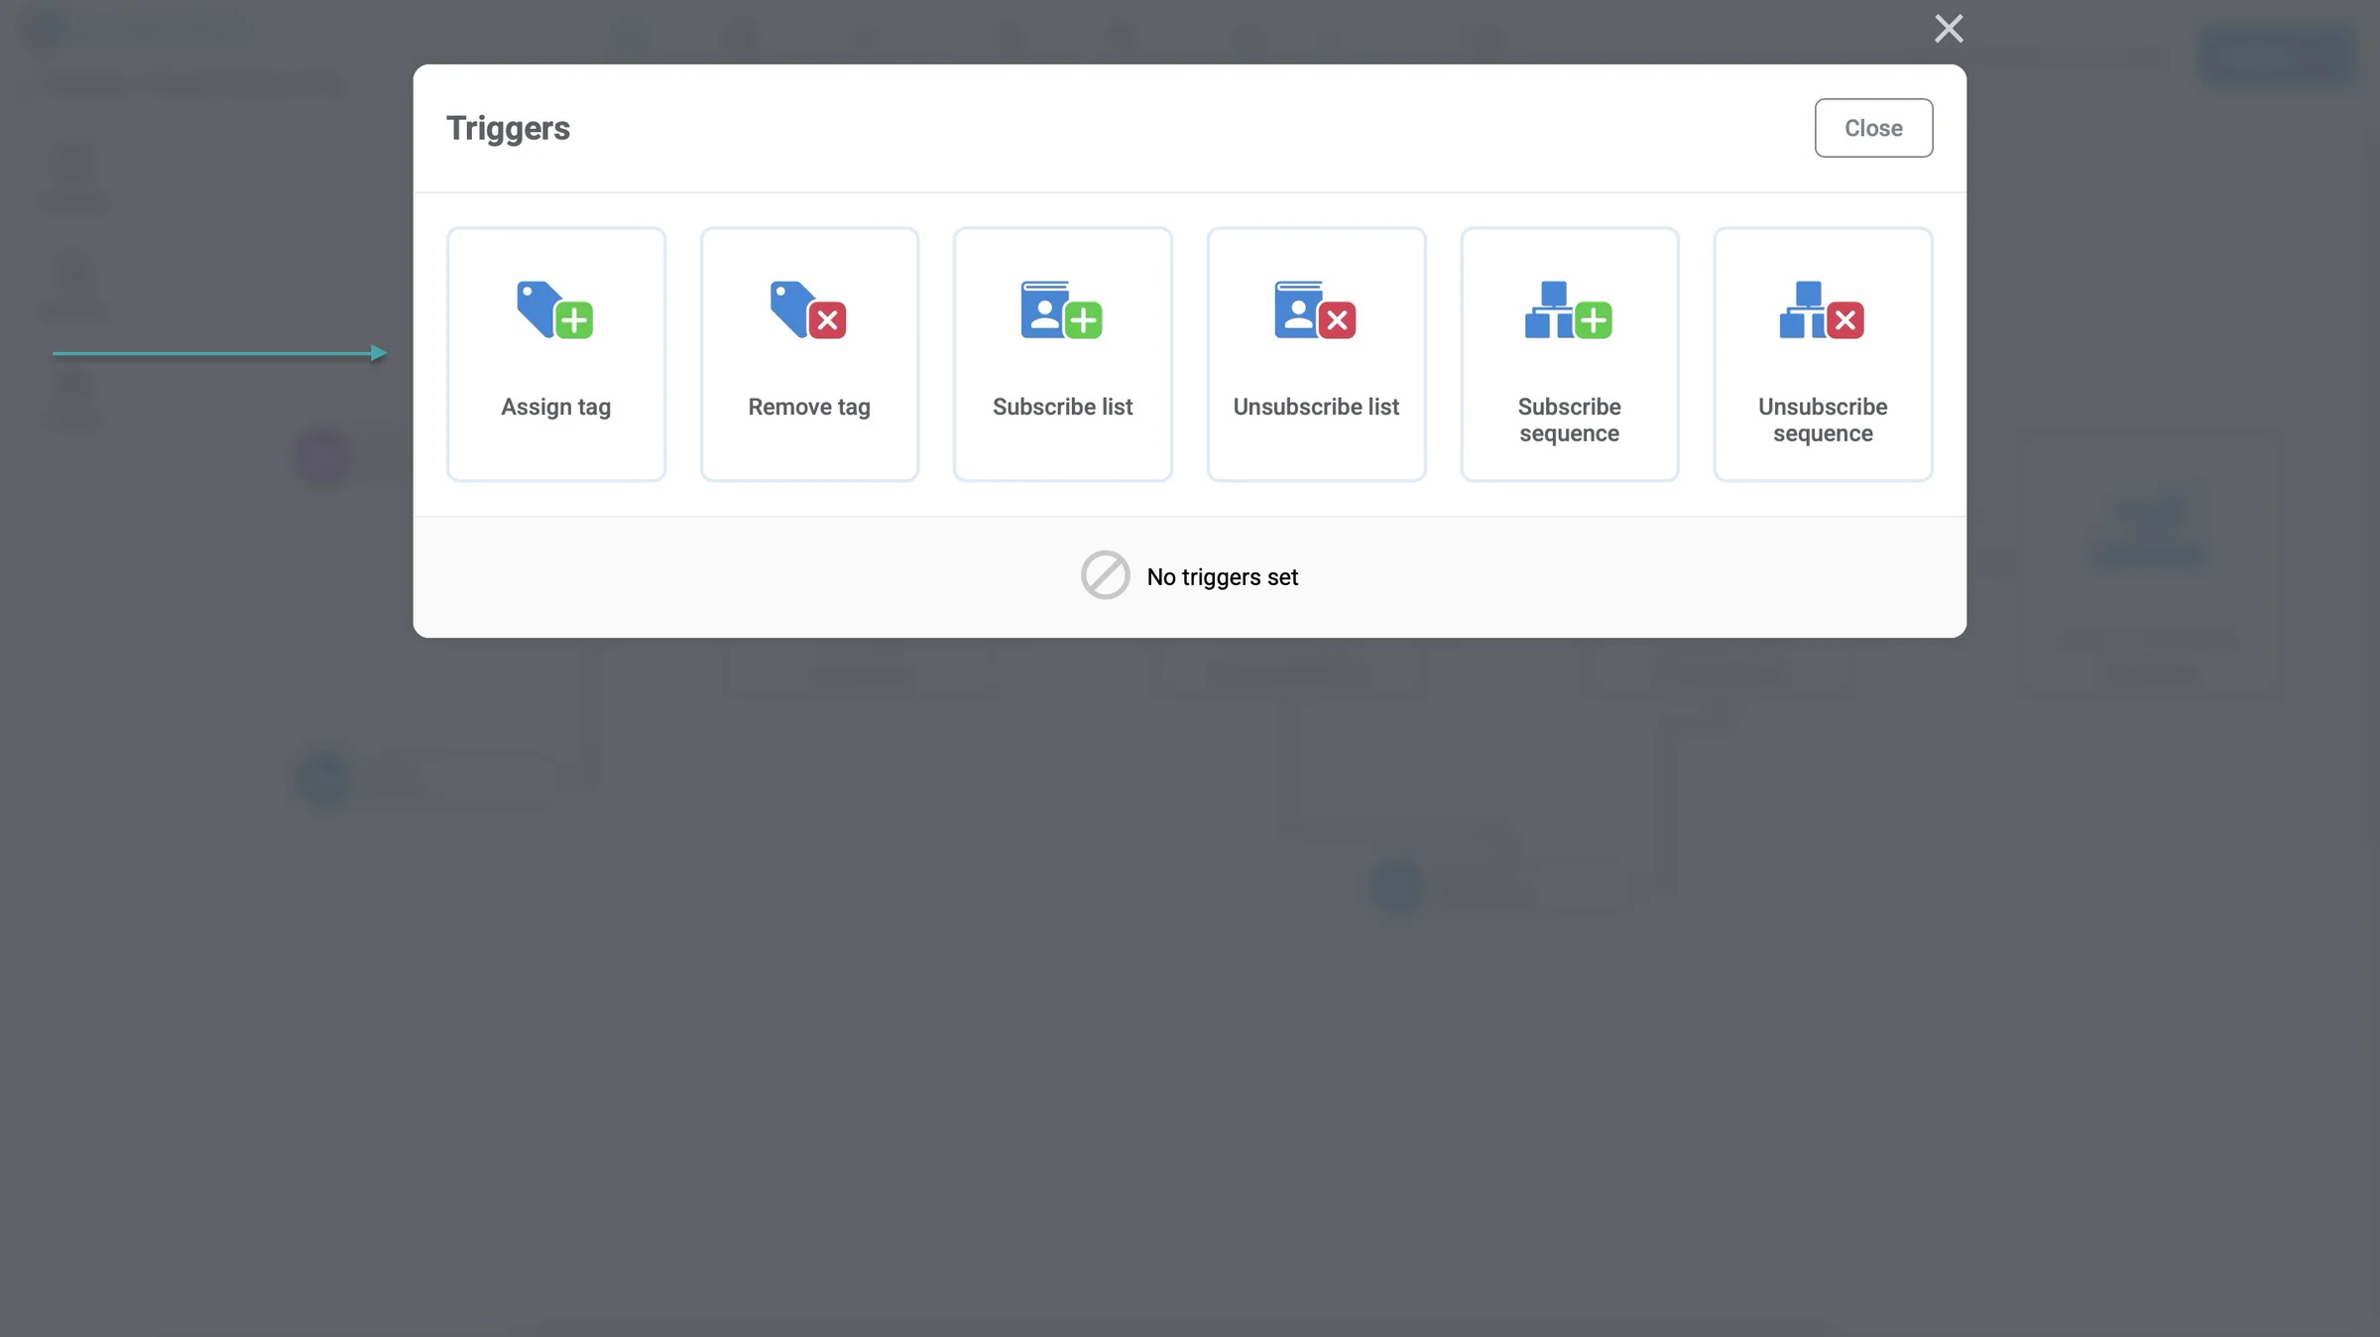Dismiss the overlay with the X icon
Viewport: 2380px width, 1337px height.
[1949, 29]
